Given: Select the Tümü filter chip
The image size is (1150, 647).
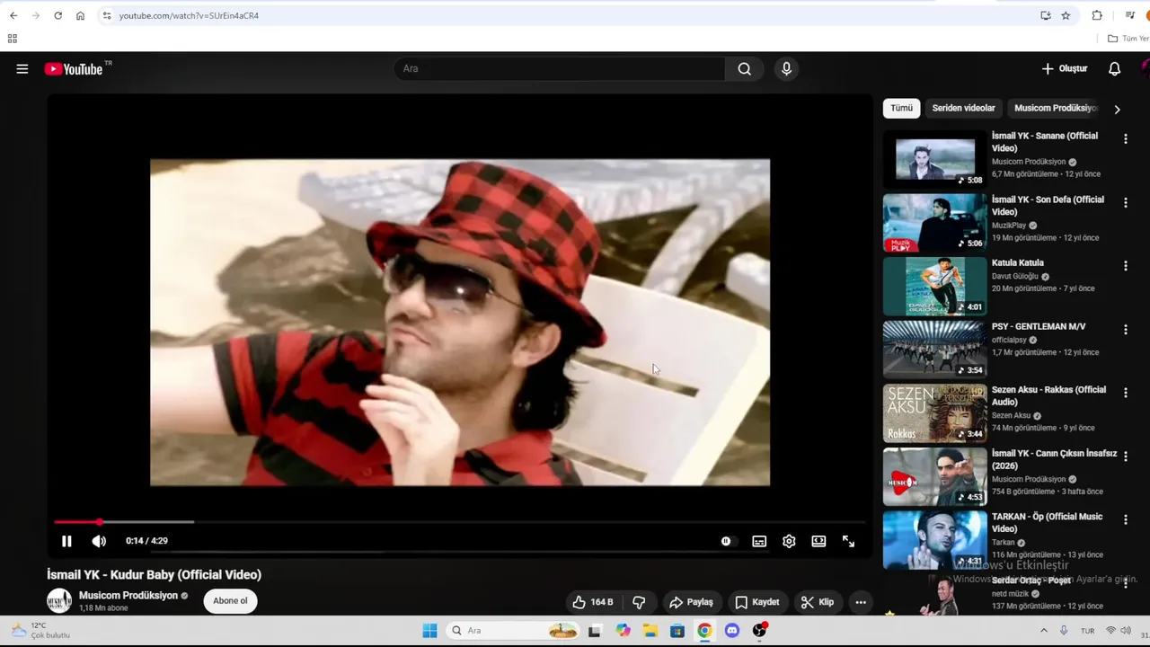Looking at the screenshot, I should 901,108.
